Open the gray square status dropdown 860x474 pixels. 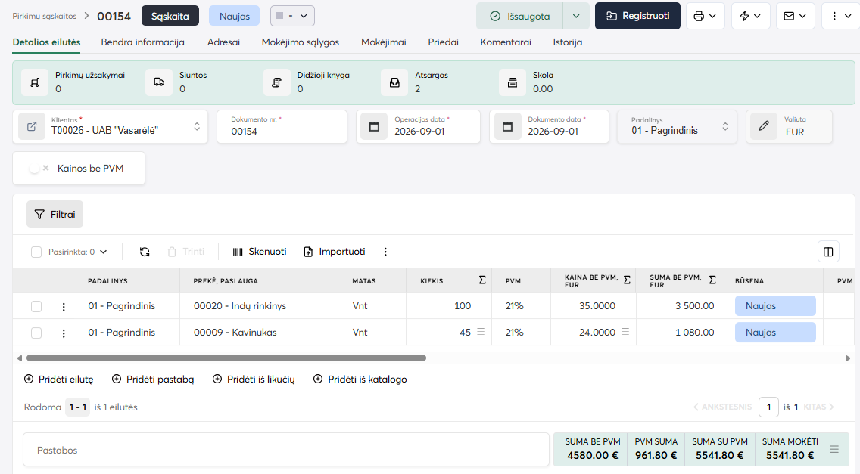coord(292,16)
